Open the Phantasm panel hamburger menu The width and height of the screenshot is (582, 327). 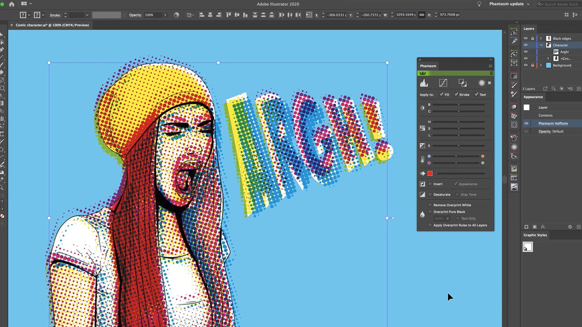490,66
